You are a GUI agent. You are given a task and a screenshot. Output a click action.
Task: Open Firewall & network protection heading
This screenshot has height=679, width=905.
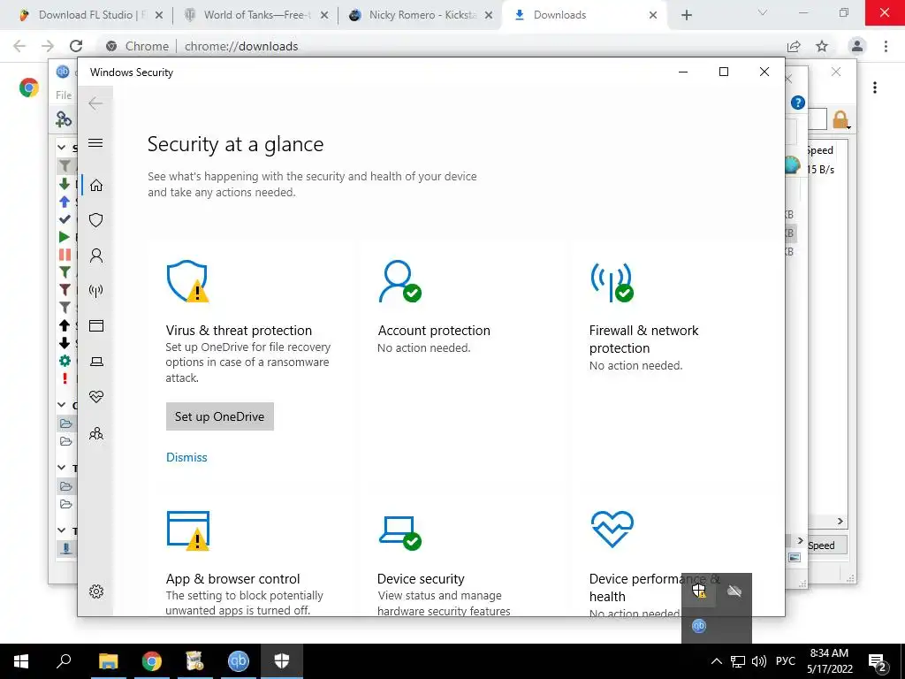click(643, 339)
